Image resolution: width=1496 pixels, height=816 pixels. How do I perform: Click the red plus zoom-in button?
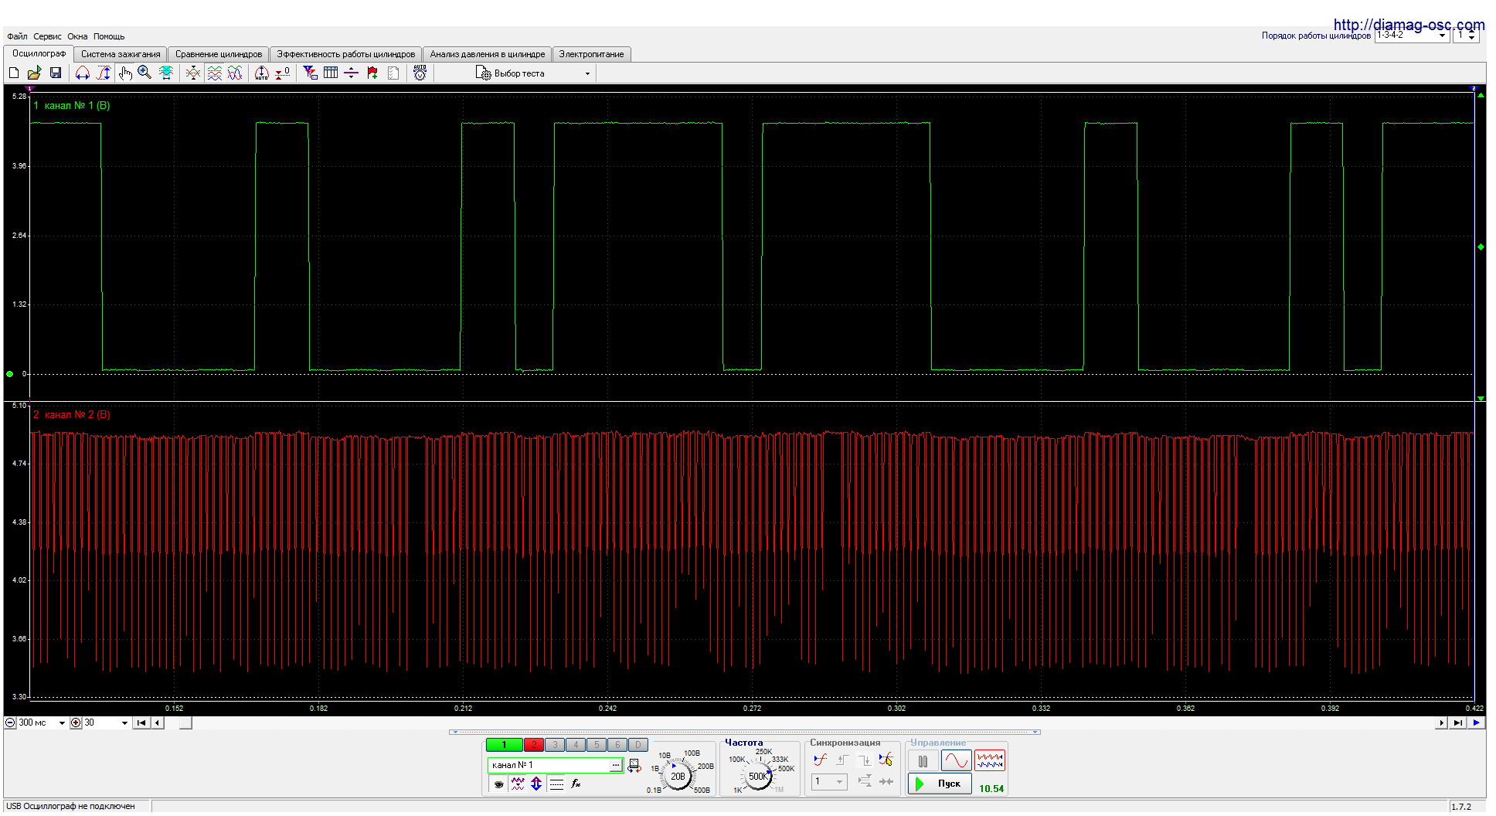pyautogui.click(x=76, y=723)
